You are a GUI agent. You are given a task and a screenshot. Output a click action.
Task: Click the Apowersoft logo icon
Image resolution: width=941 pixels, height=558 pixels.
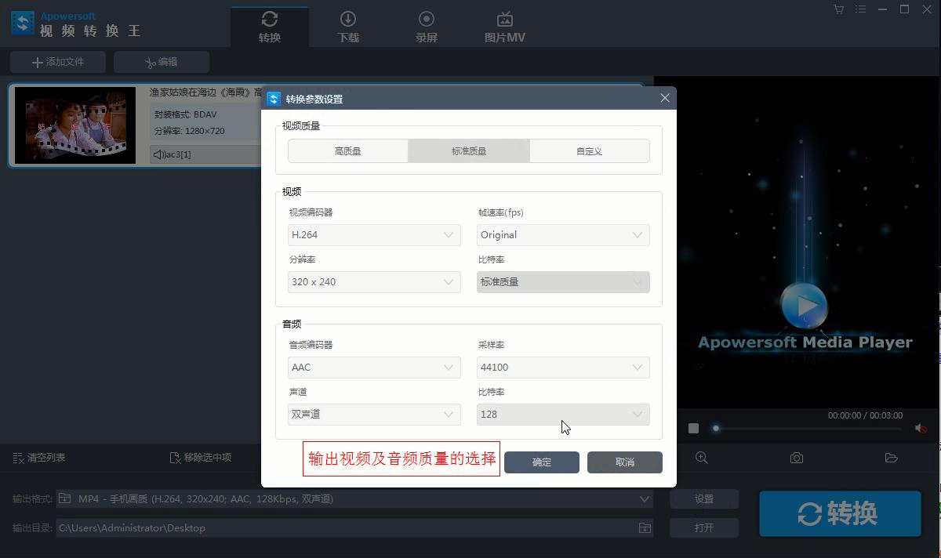click(22, 22)
